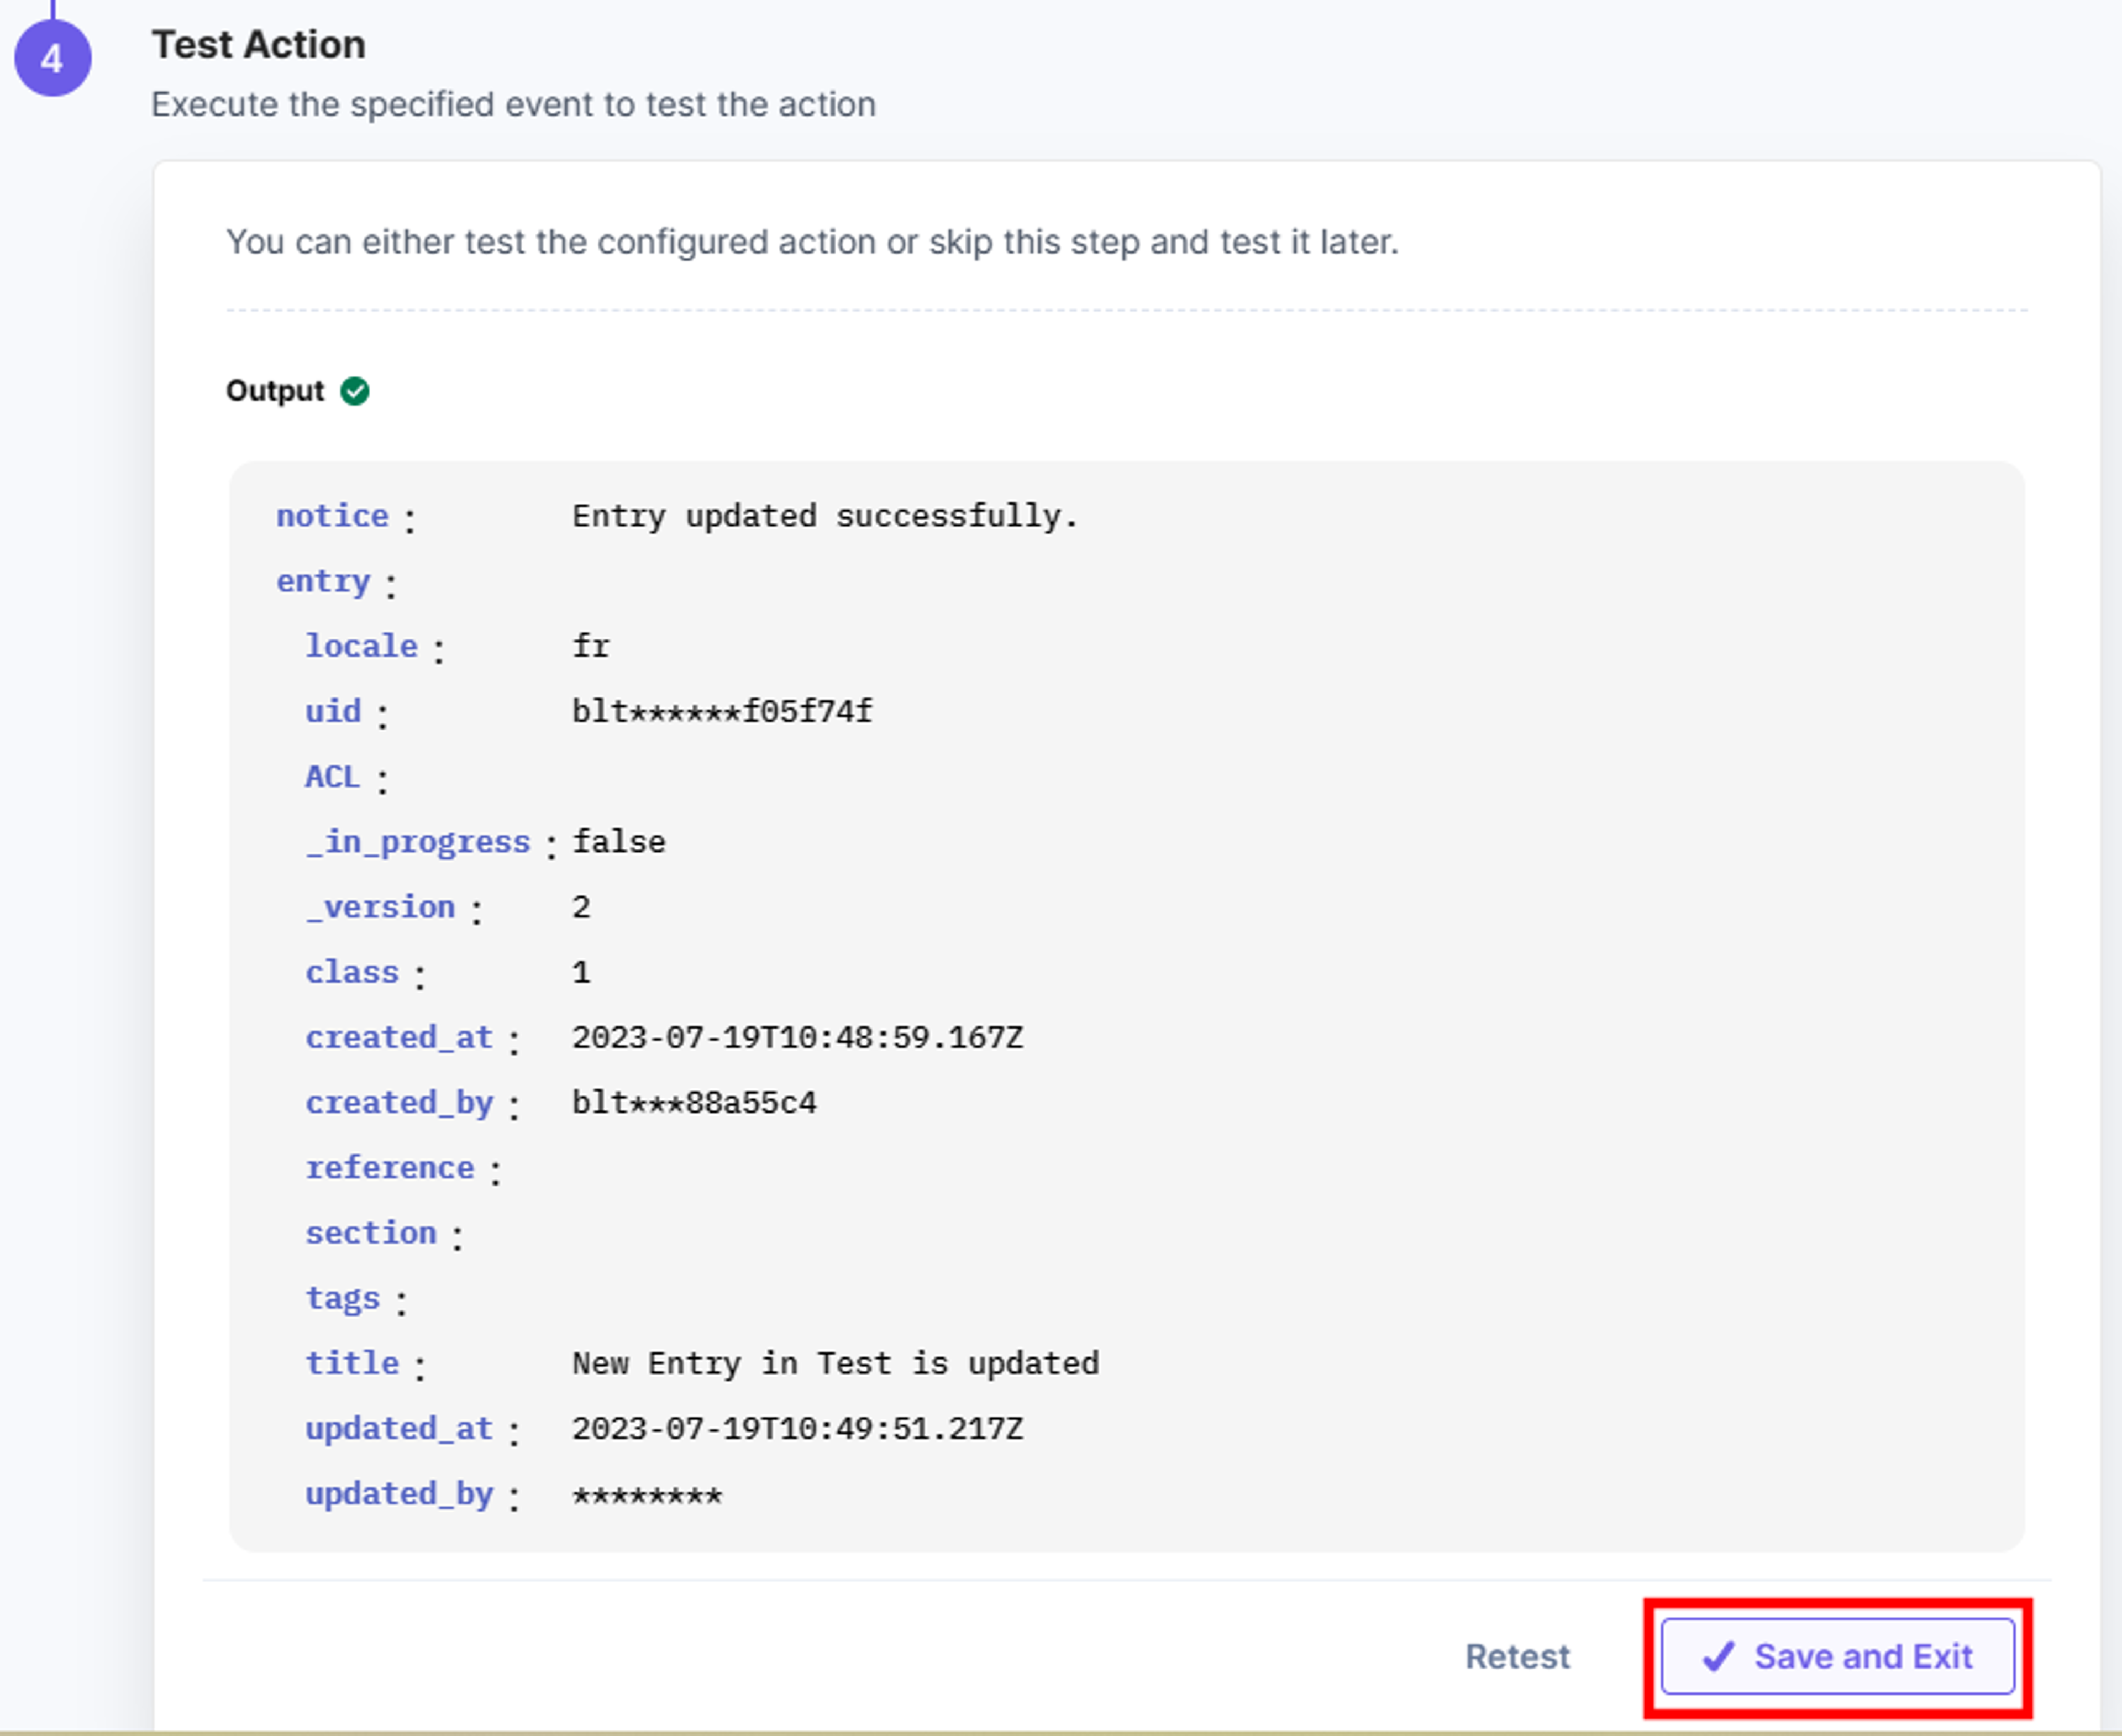Click the 'section' key label
The image size is (2122, 1736).
[371, 1232]
